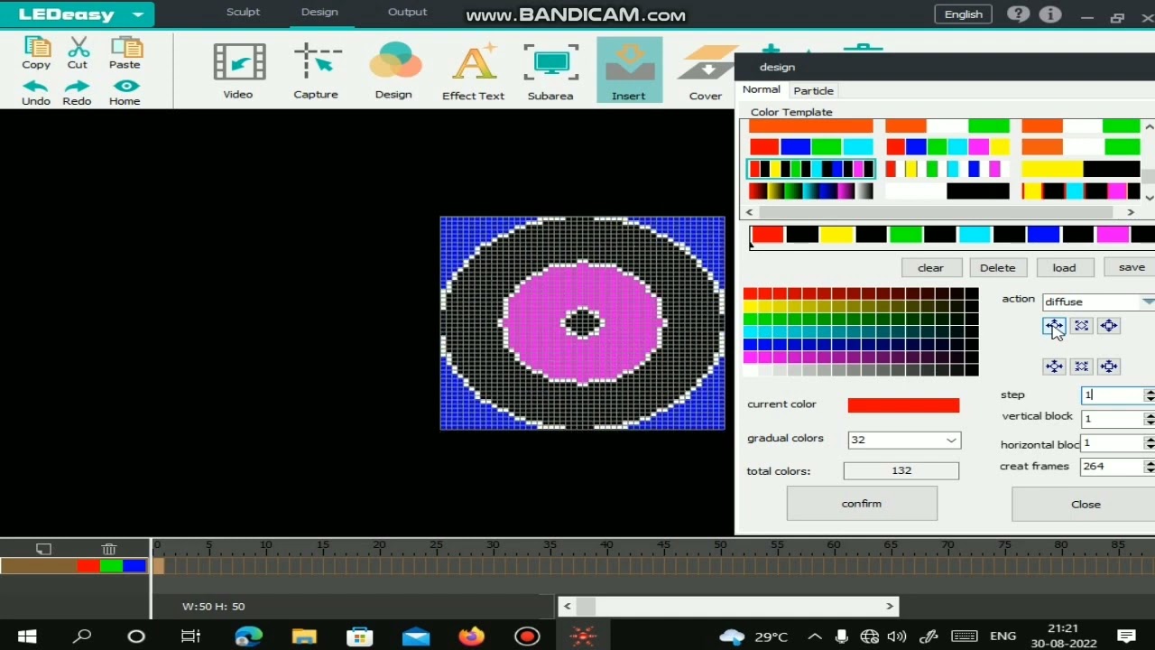
Task: Select the Normal tab in design panel
Action: (x=762, y=89)
